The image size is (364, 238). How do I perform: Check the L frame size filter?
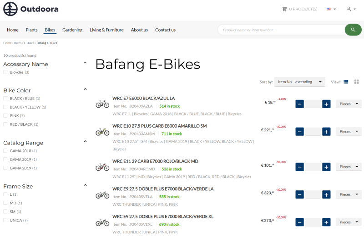(x=5, y=194)
